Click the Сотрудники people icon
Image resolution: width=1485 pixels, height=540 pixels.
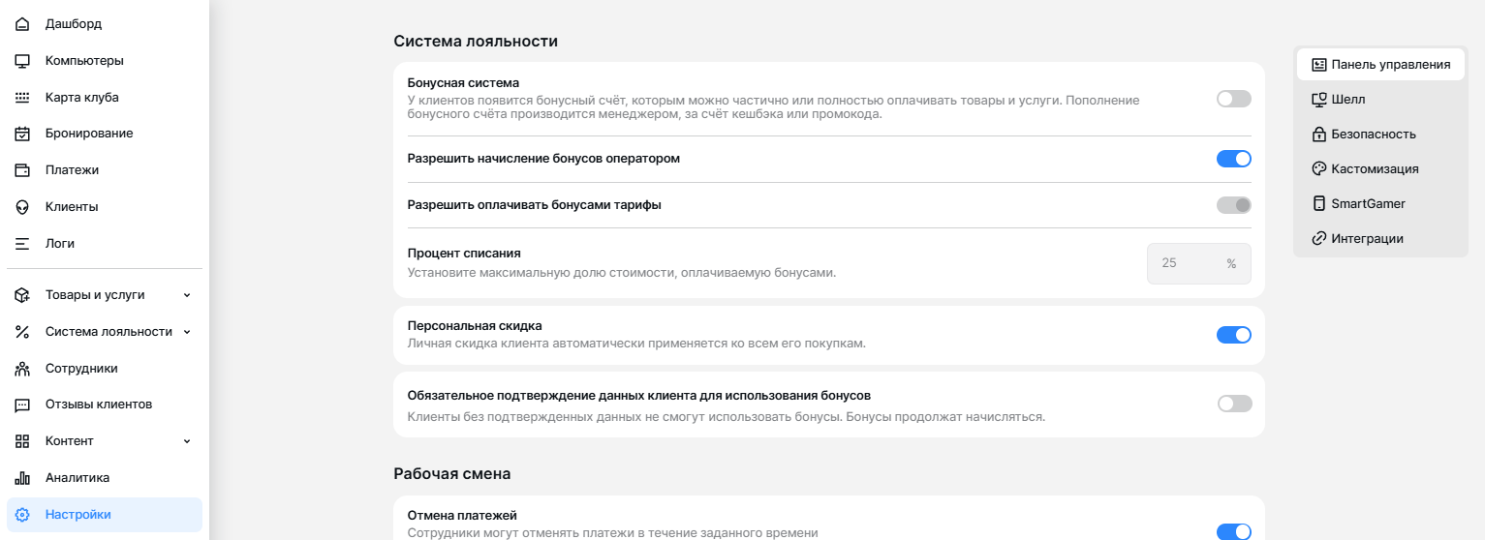click(23, 369)
